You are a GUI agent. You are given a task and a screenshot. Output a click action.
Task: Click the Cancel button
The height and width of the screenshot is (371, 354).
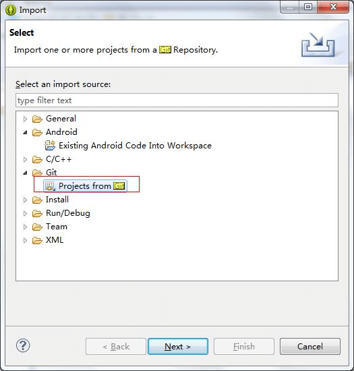(x=310, y=347)
